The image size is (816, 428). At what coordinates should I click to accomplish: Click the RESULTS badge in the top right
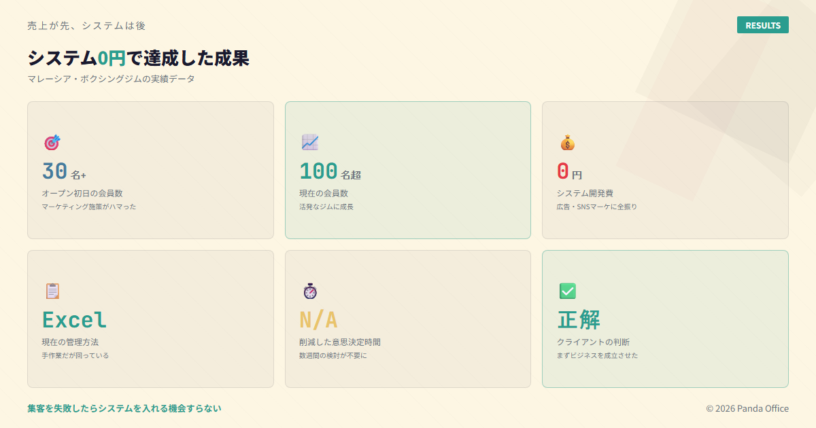point(762,24)
